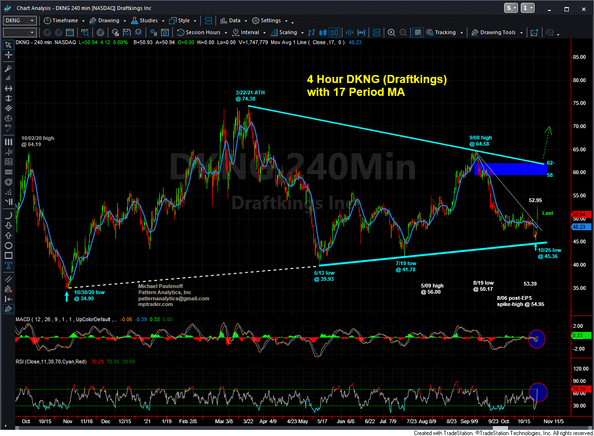Open the Drawing menu
594x436 pixels.
(108, 20)
